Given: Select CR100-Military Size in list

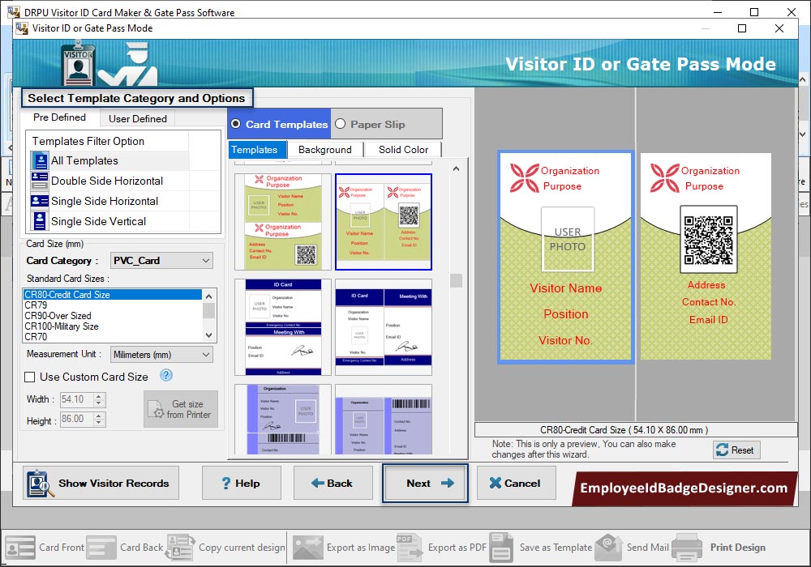Looking at the screenshot, I should [x=112, y=326].
